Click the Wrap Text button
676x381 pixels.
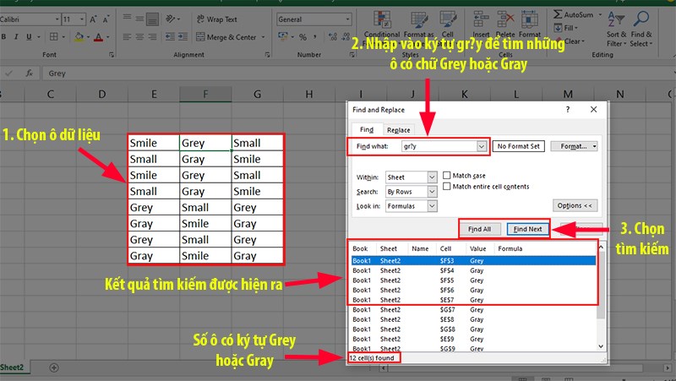(215, 19)
